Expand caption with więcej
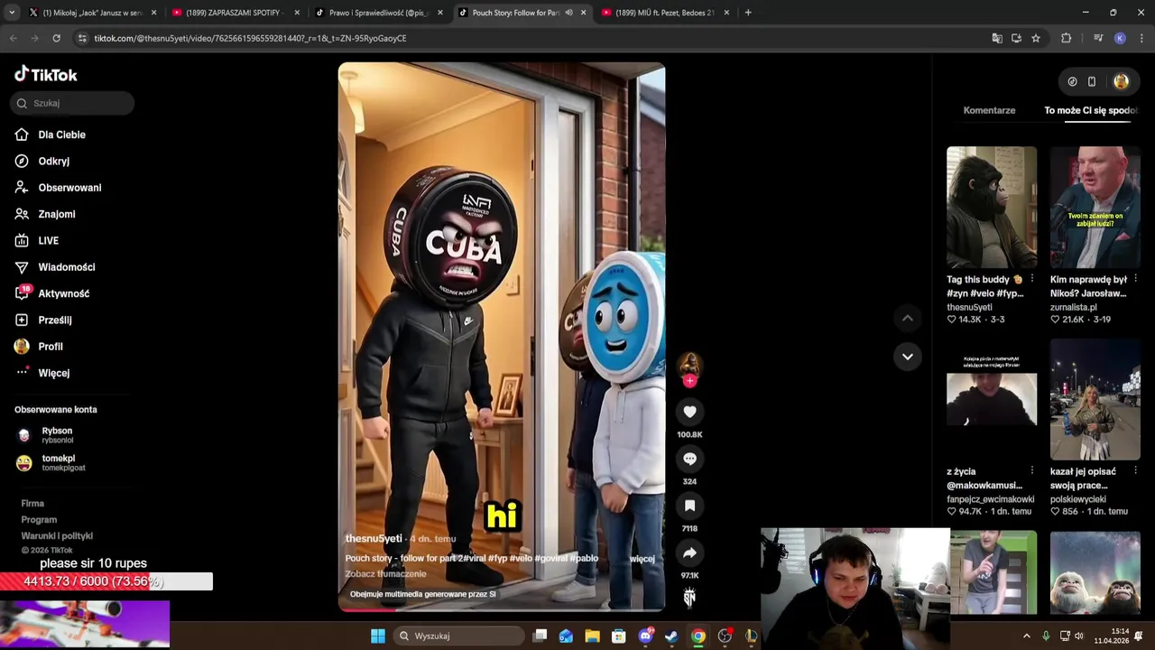The height and width of the screenshot is (650, 1155). pyautogui.click(x=642, y=559)
